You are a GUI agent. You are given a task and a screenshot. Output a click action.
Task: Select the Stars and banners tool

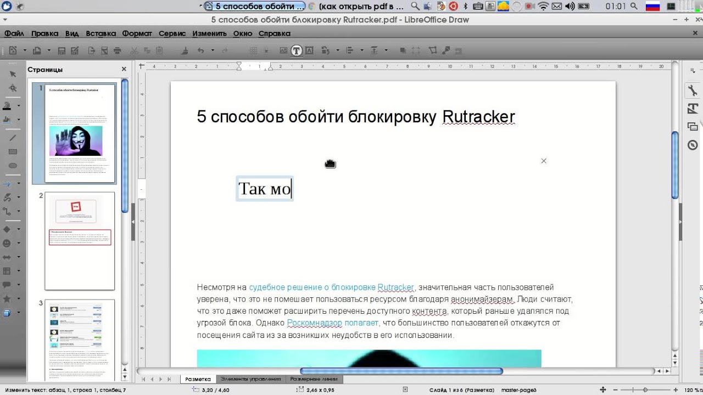[x=8, y=299]
